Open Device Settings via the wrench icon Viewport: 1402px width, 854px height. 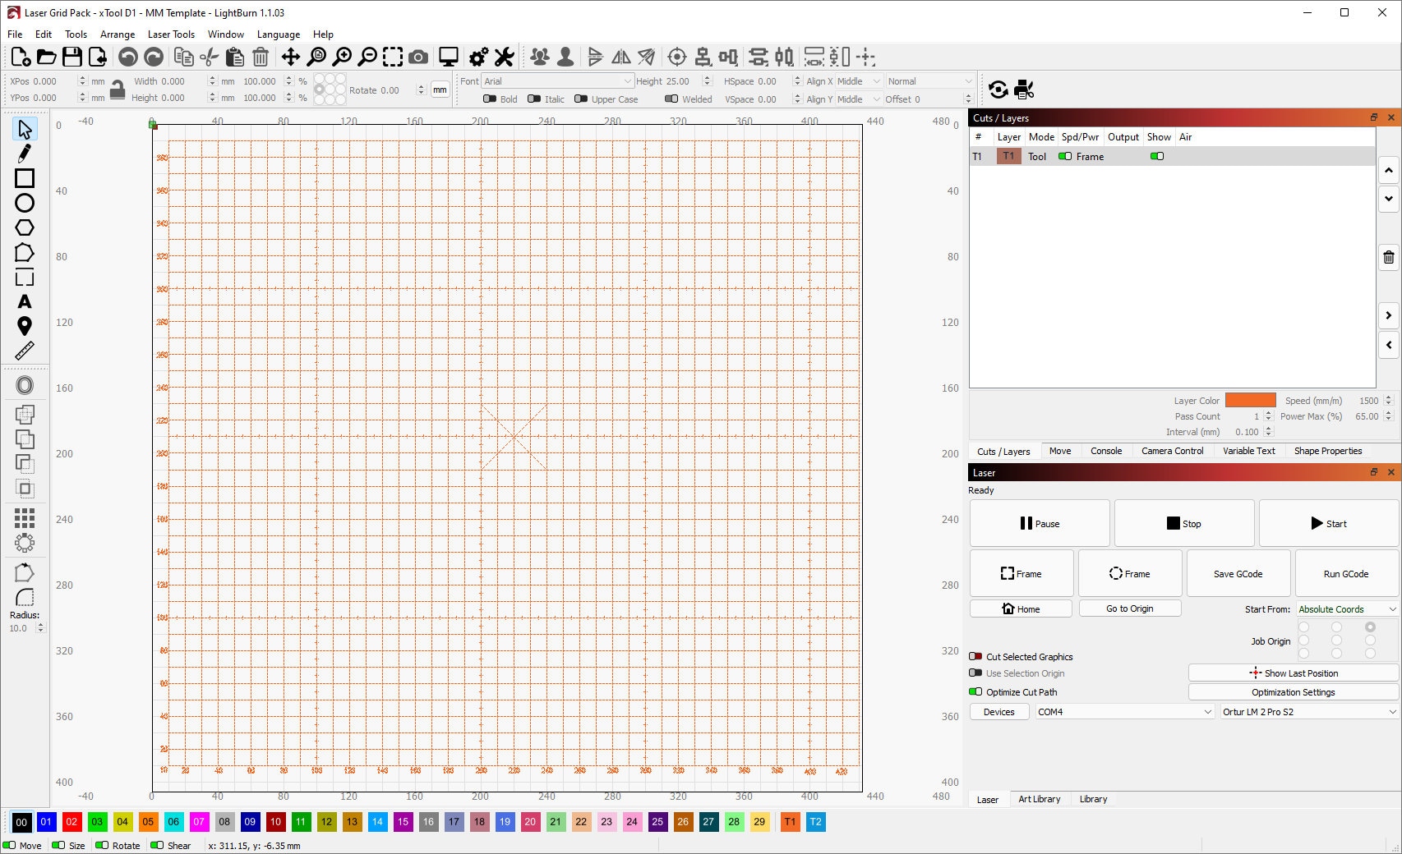(x=504, y=57)
